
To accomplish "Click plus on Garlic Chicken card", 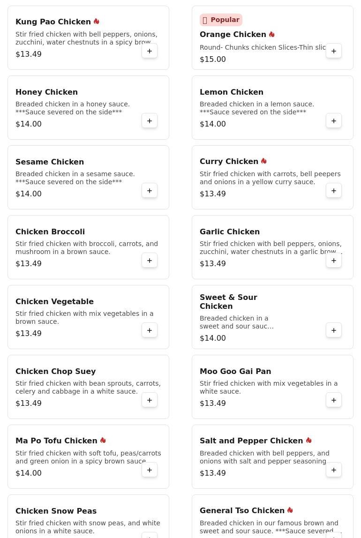I will point(334,261).
